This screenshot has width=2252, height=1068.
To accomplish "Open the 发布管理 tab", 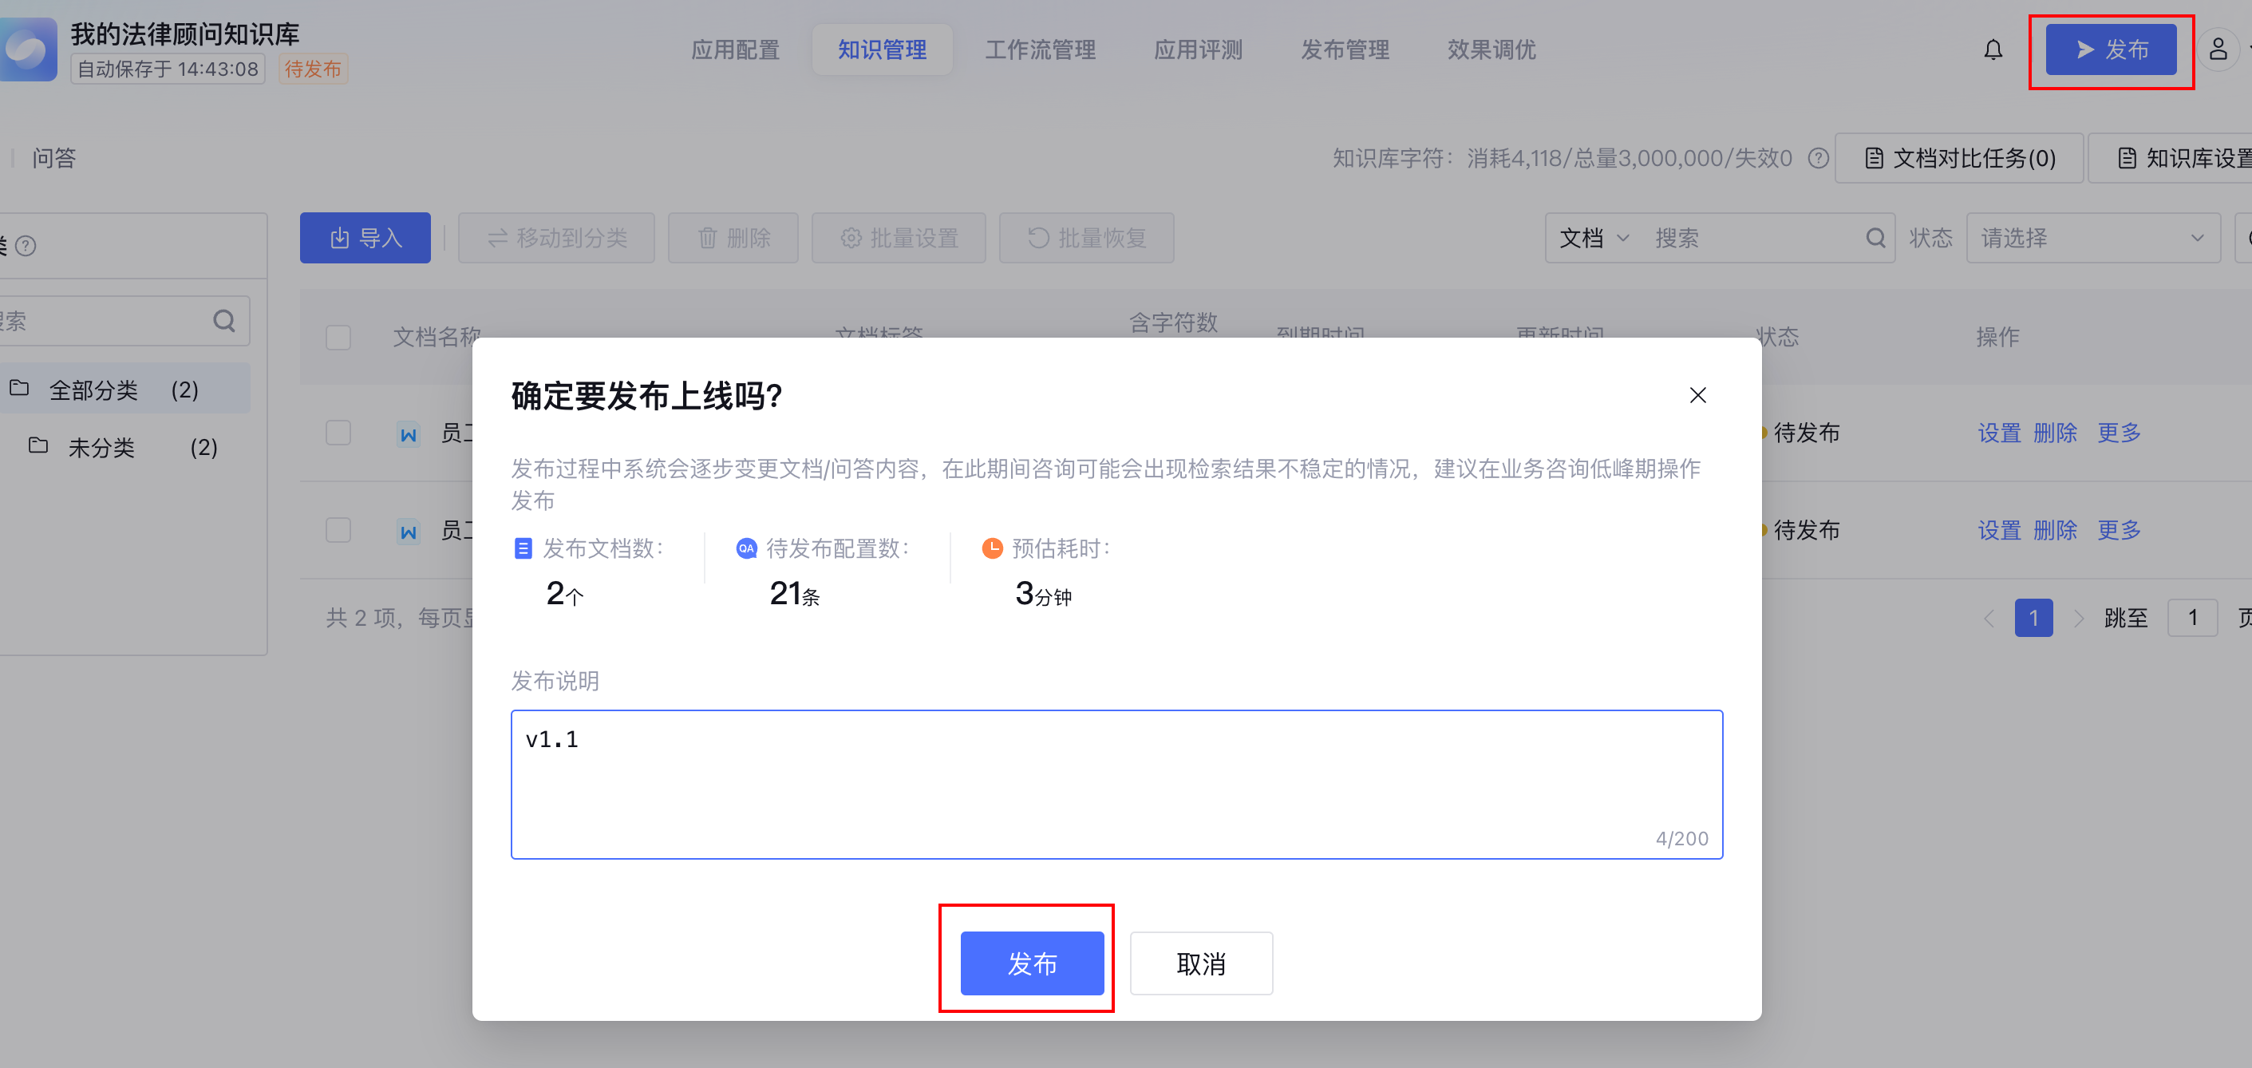I will pyautogui.click(x=1344, y=49).
